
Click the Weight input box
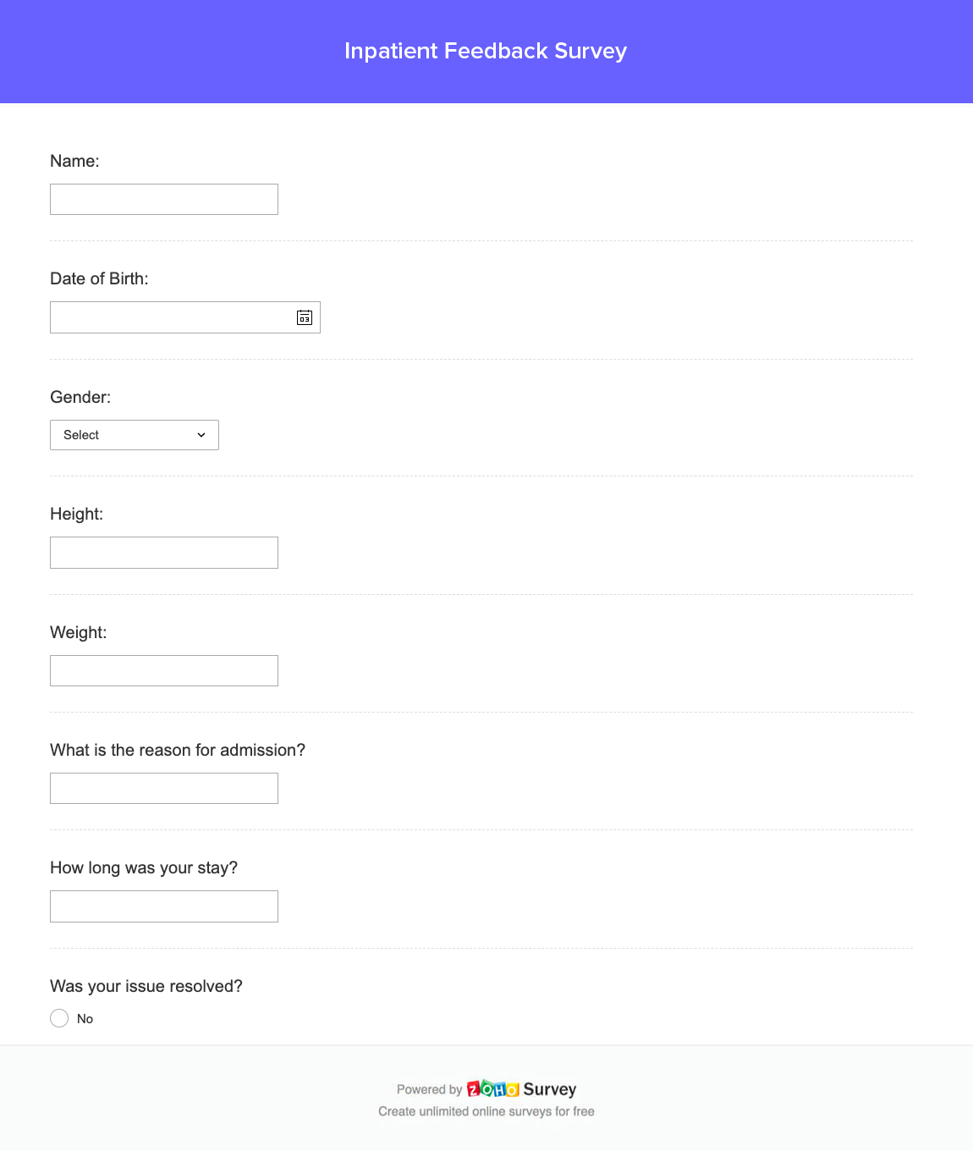163,670
